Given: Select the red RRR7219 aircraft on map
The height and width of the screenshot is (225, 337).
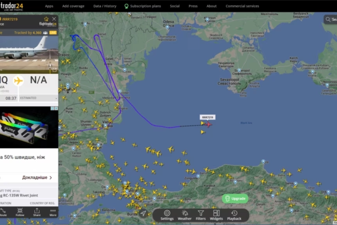Looking at the screenshot, I should click(208, 124).
